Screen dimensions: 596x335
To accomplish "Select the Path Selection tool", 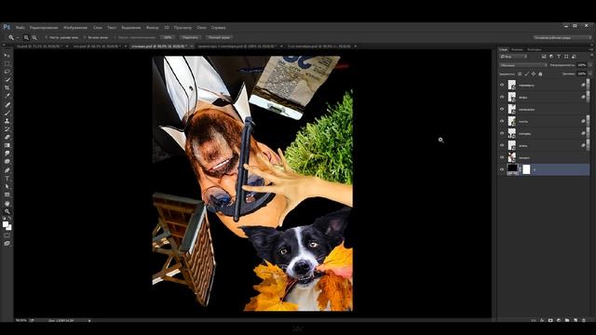I will [x=7, y=186].
